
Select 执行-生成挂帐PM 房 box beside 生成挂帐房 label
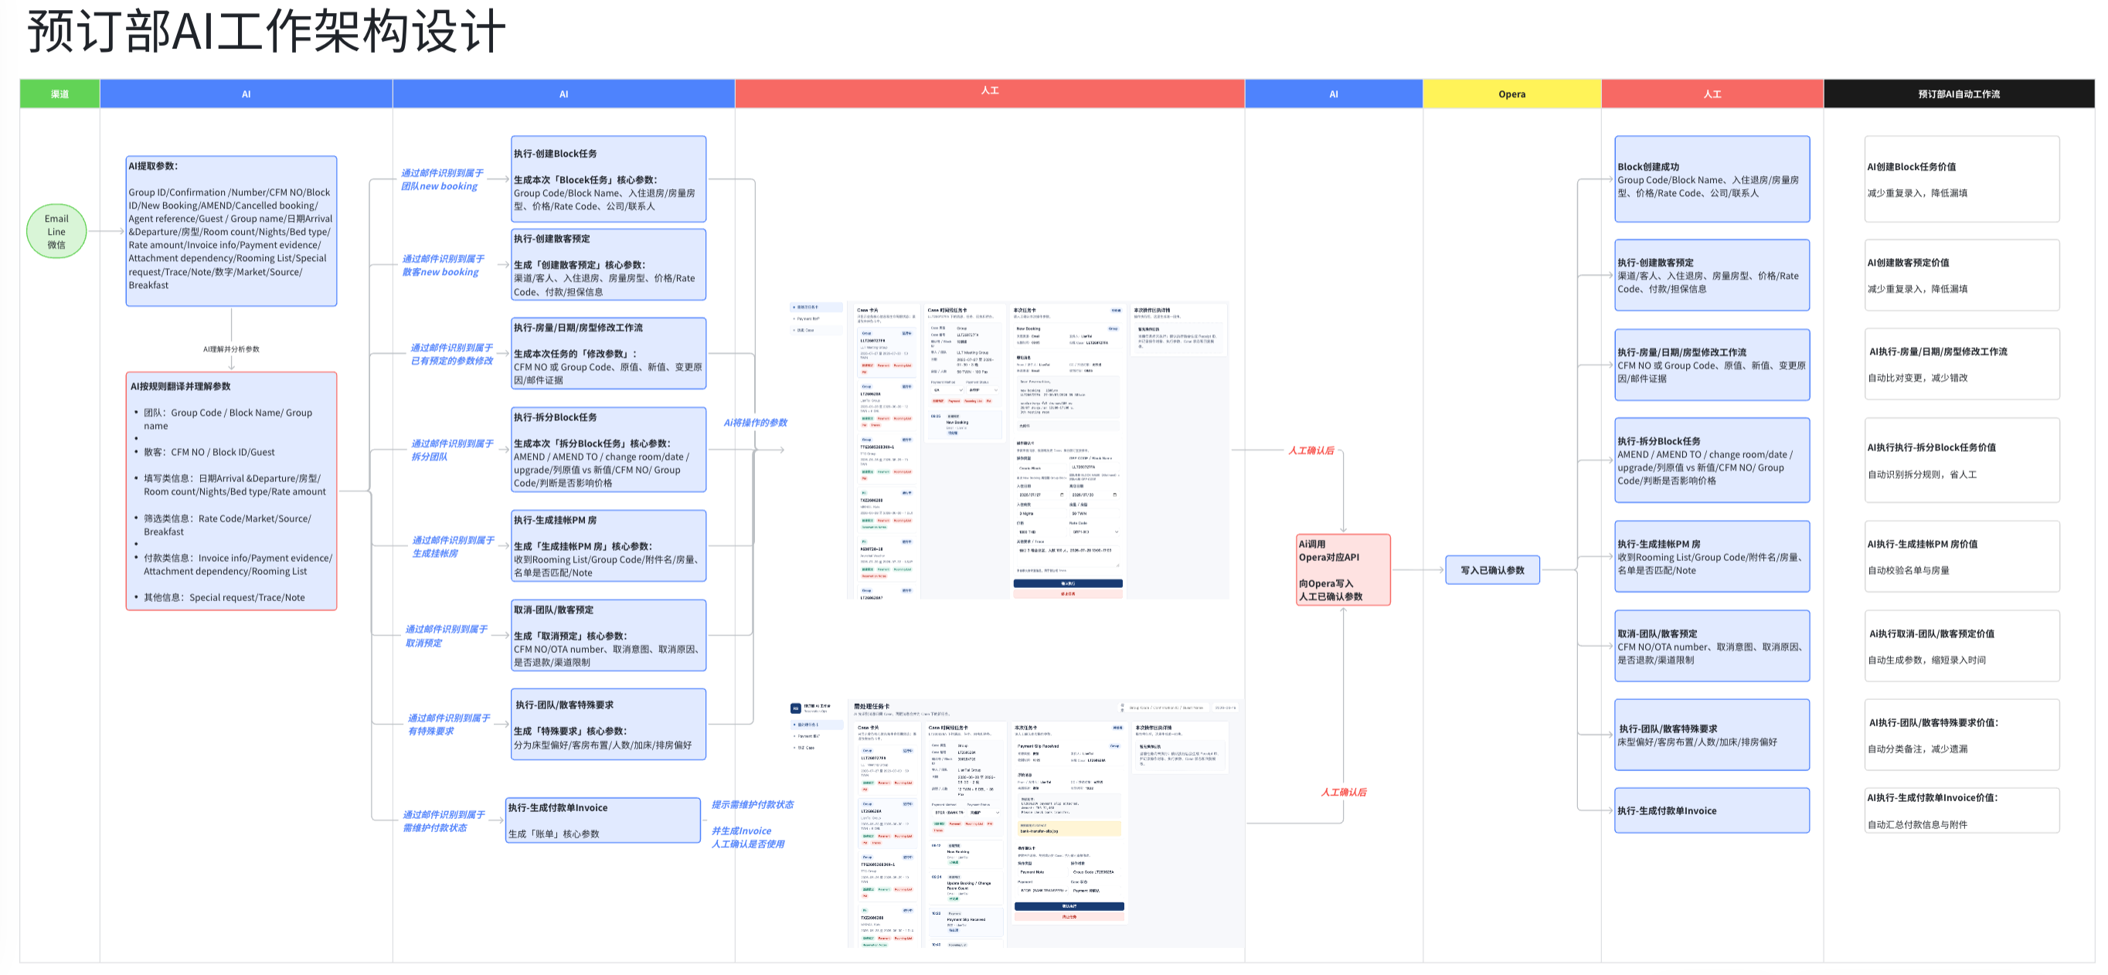point(609,546)
